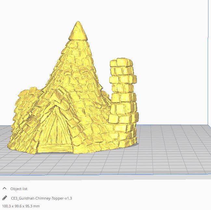This screenshot has height=210, width=211.
Task: Collapse the Object list chevron
Action: pyautogui.click(x=5, y=188)
